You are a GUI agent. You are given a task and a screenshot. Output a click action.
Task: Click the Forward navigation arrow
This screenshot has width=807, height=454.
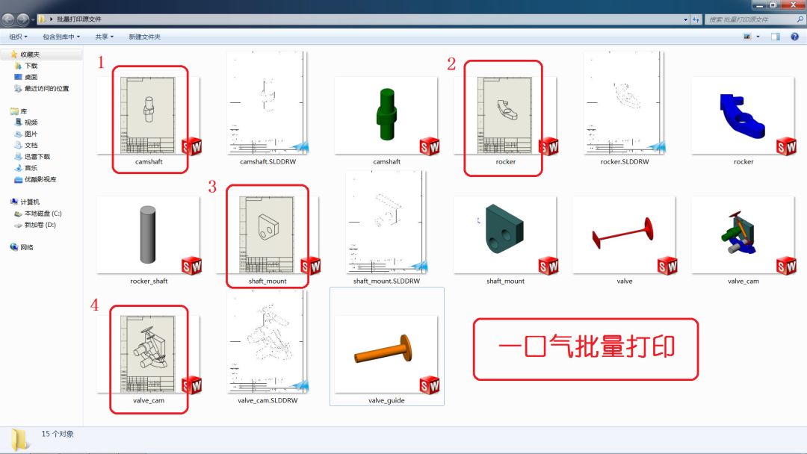click(23, 19)
